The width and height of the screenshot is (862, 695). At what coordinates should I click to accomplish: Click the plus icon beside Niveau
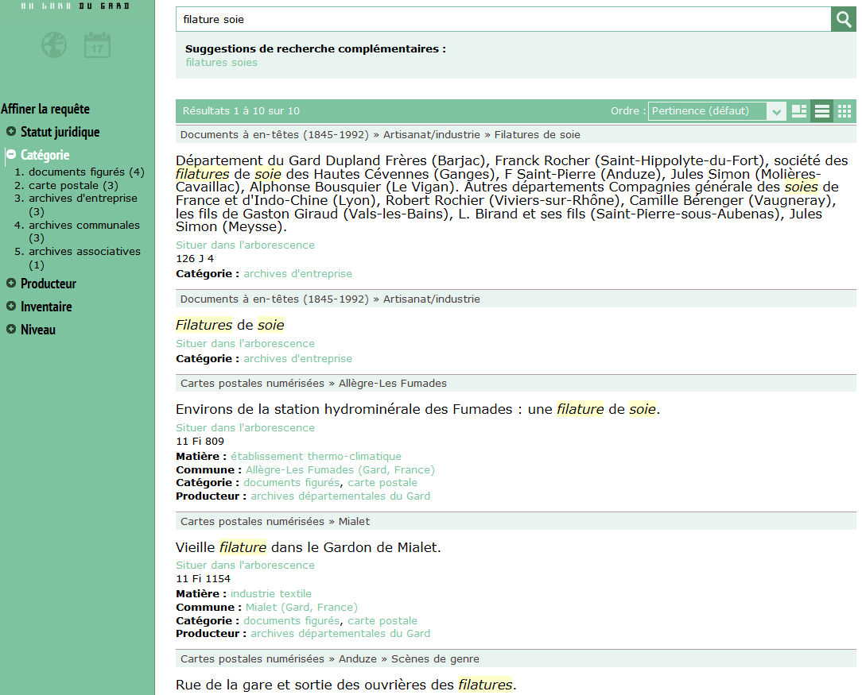tap(11, 330)
